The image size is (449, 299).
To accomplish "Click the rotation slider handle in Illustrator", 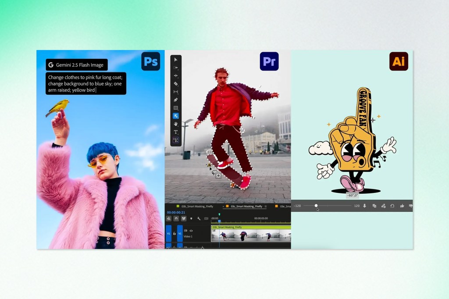I will pyautogui.click(x=316, y=205).
